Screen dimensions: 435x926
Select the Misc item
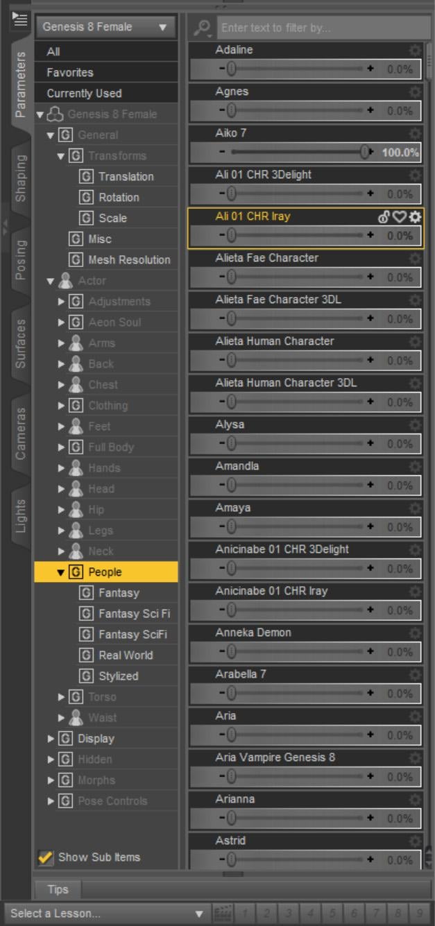click(99, 239)
